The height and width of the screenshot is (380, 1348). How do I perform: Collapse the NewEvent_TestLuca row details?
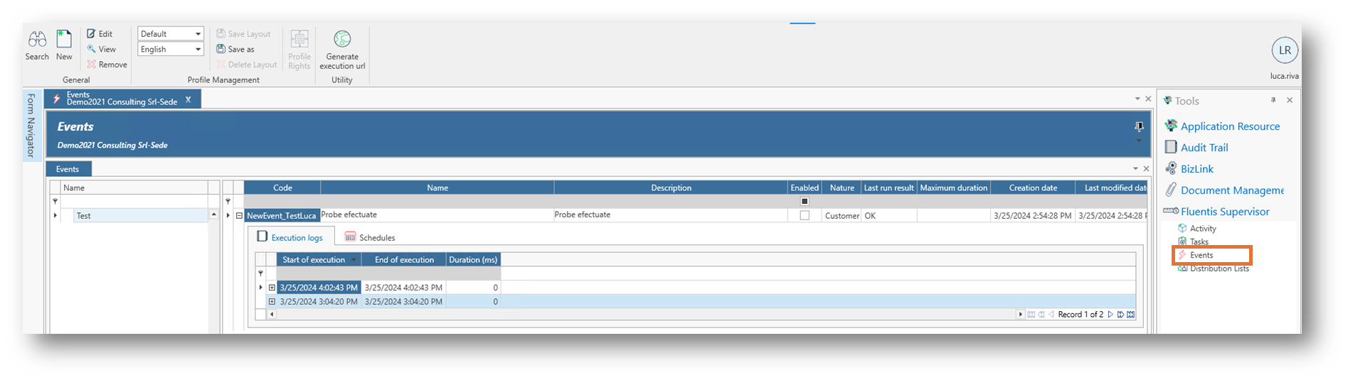pos(239,216)
